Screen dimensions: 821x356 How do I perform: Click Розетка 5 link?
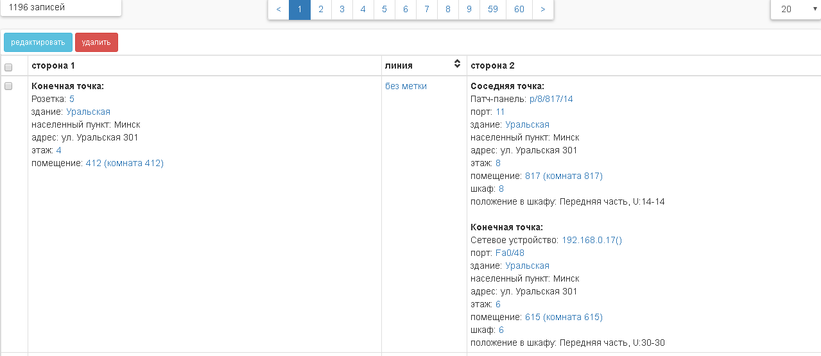[x=72, y=99]
